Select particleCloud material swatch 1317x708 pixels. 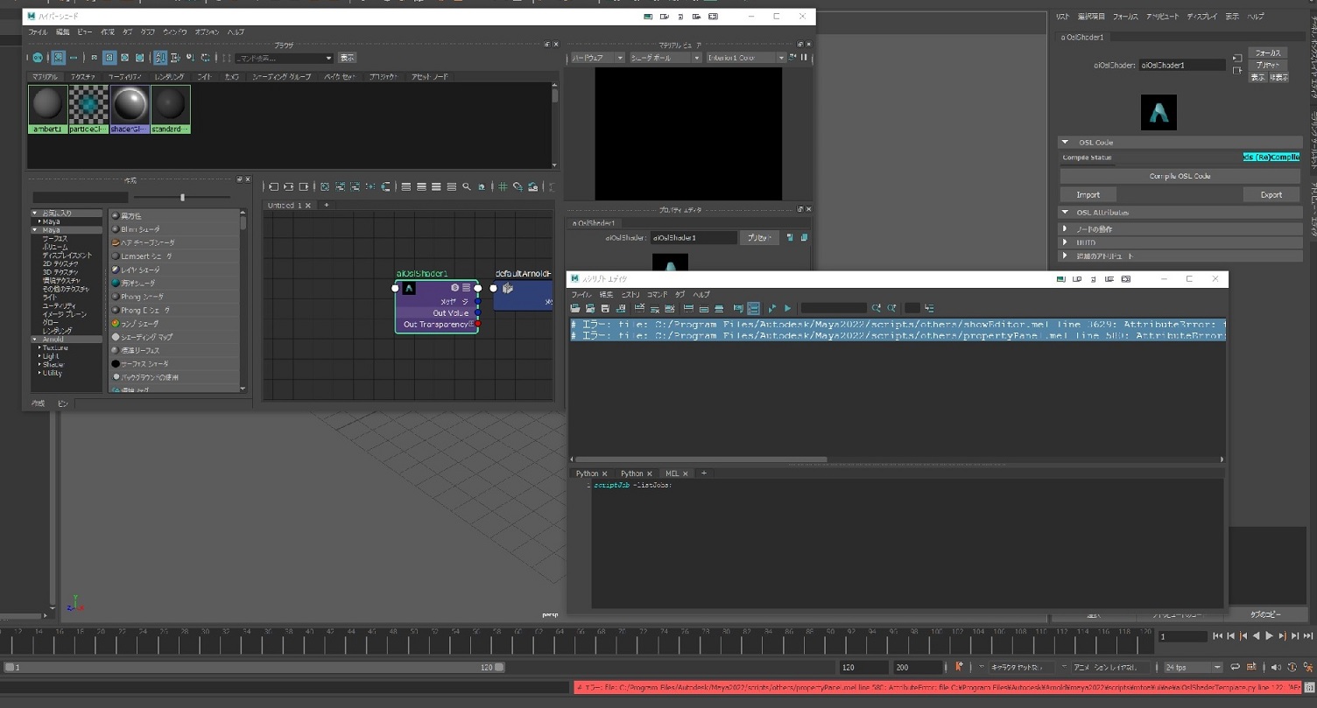[x=88, y=109]
